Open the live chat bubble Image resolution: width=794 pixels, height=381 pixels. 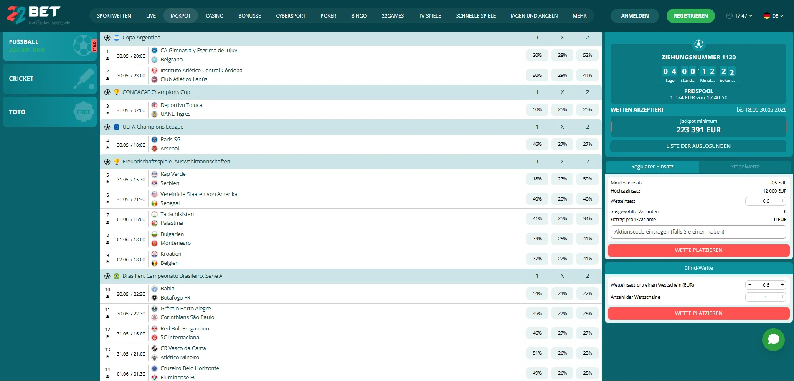tap(773, 339)
